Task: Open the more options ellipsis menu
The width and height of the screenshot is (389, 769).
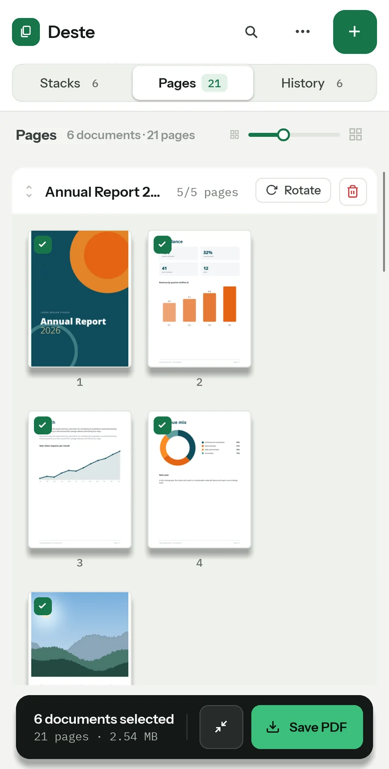Action: [303, 32]
